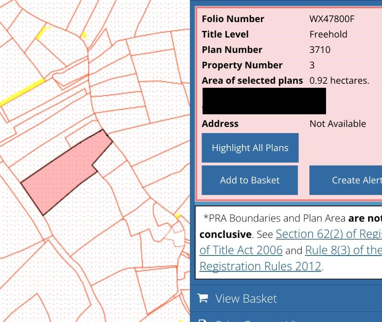
Task: Click the folio number WX47800F value
Action: tap(332, 19)
